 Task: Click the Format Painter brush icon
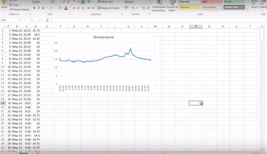pyautogui.click(x=11, y=9)
